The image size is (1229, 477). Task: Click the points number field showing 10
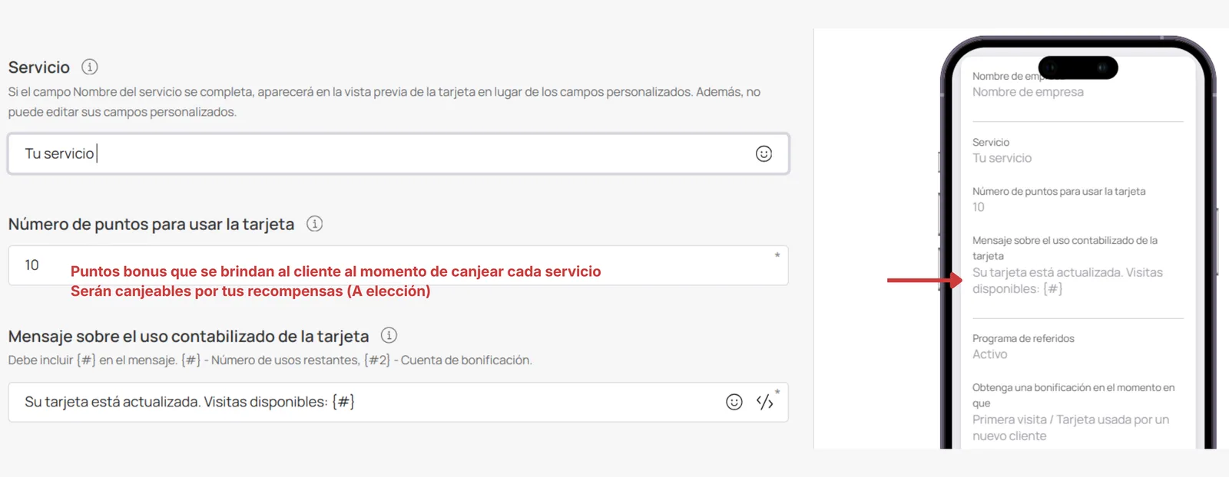click(x=398, y=265)
